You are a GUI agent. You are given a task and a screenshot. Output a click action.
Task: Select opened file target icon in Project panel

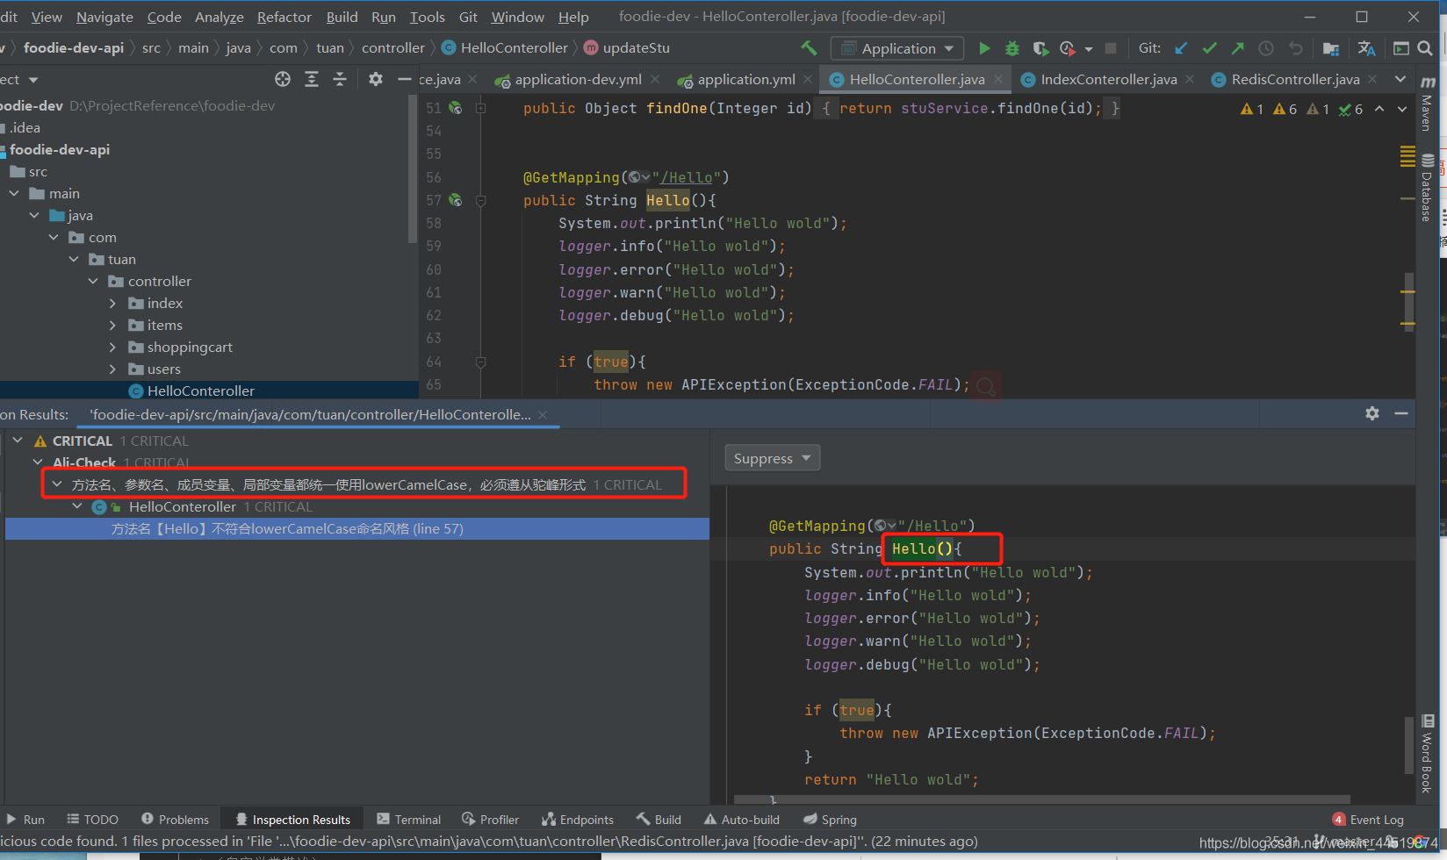pos(283,80)
